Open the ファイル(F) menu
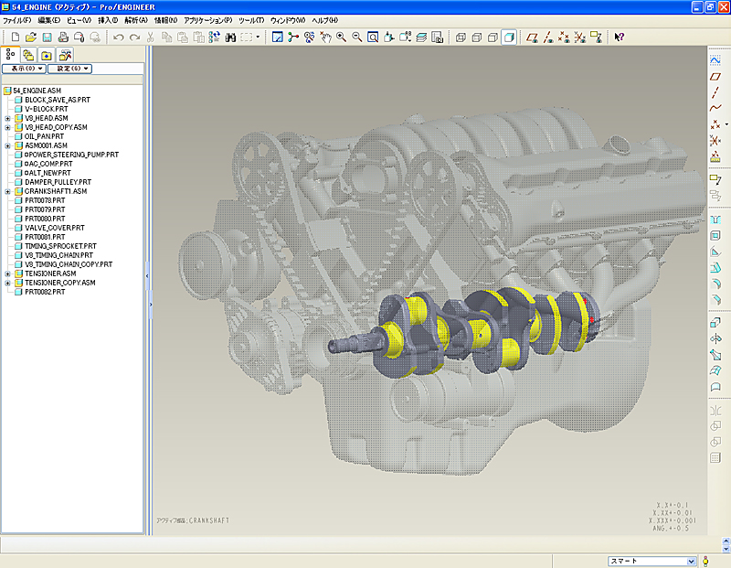 click(16, 20)
